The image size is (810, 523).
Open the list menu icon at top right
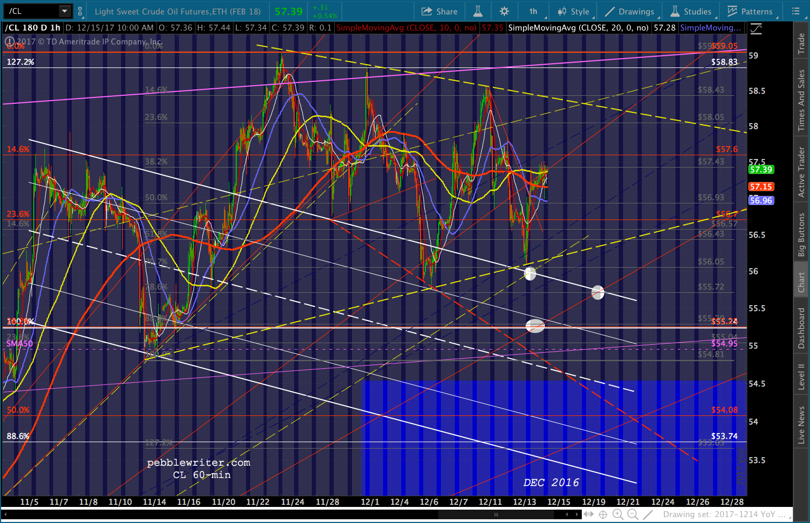click(x=795, y=11)
